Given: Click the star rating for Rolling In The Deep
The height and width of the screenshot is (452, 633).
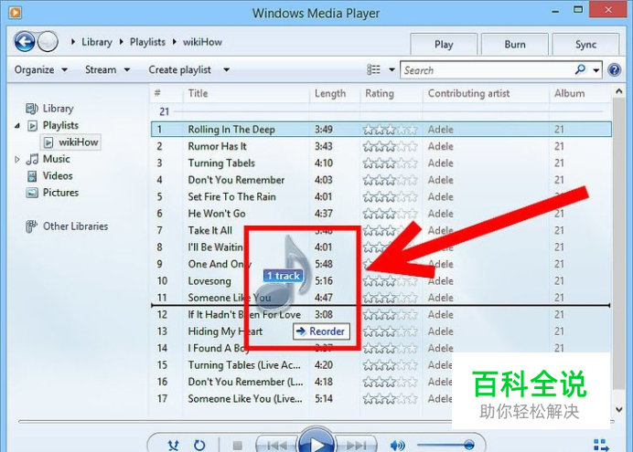Looking at the screenshot, I should 390,130.
